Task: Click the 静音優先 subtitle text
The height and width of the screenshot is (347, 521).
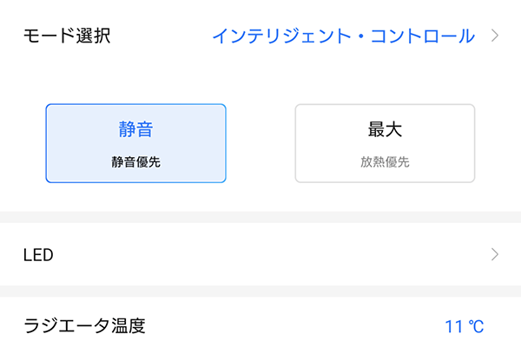Action: pos(135,161)
